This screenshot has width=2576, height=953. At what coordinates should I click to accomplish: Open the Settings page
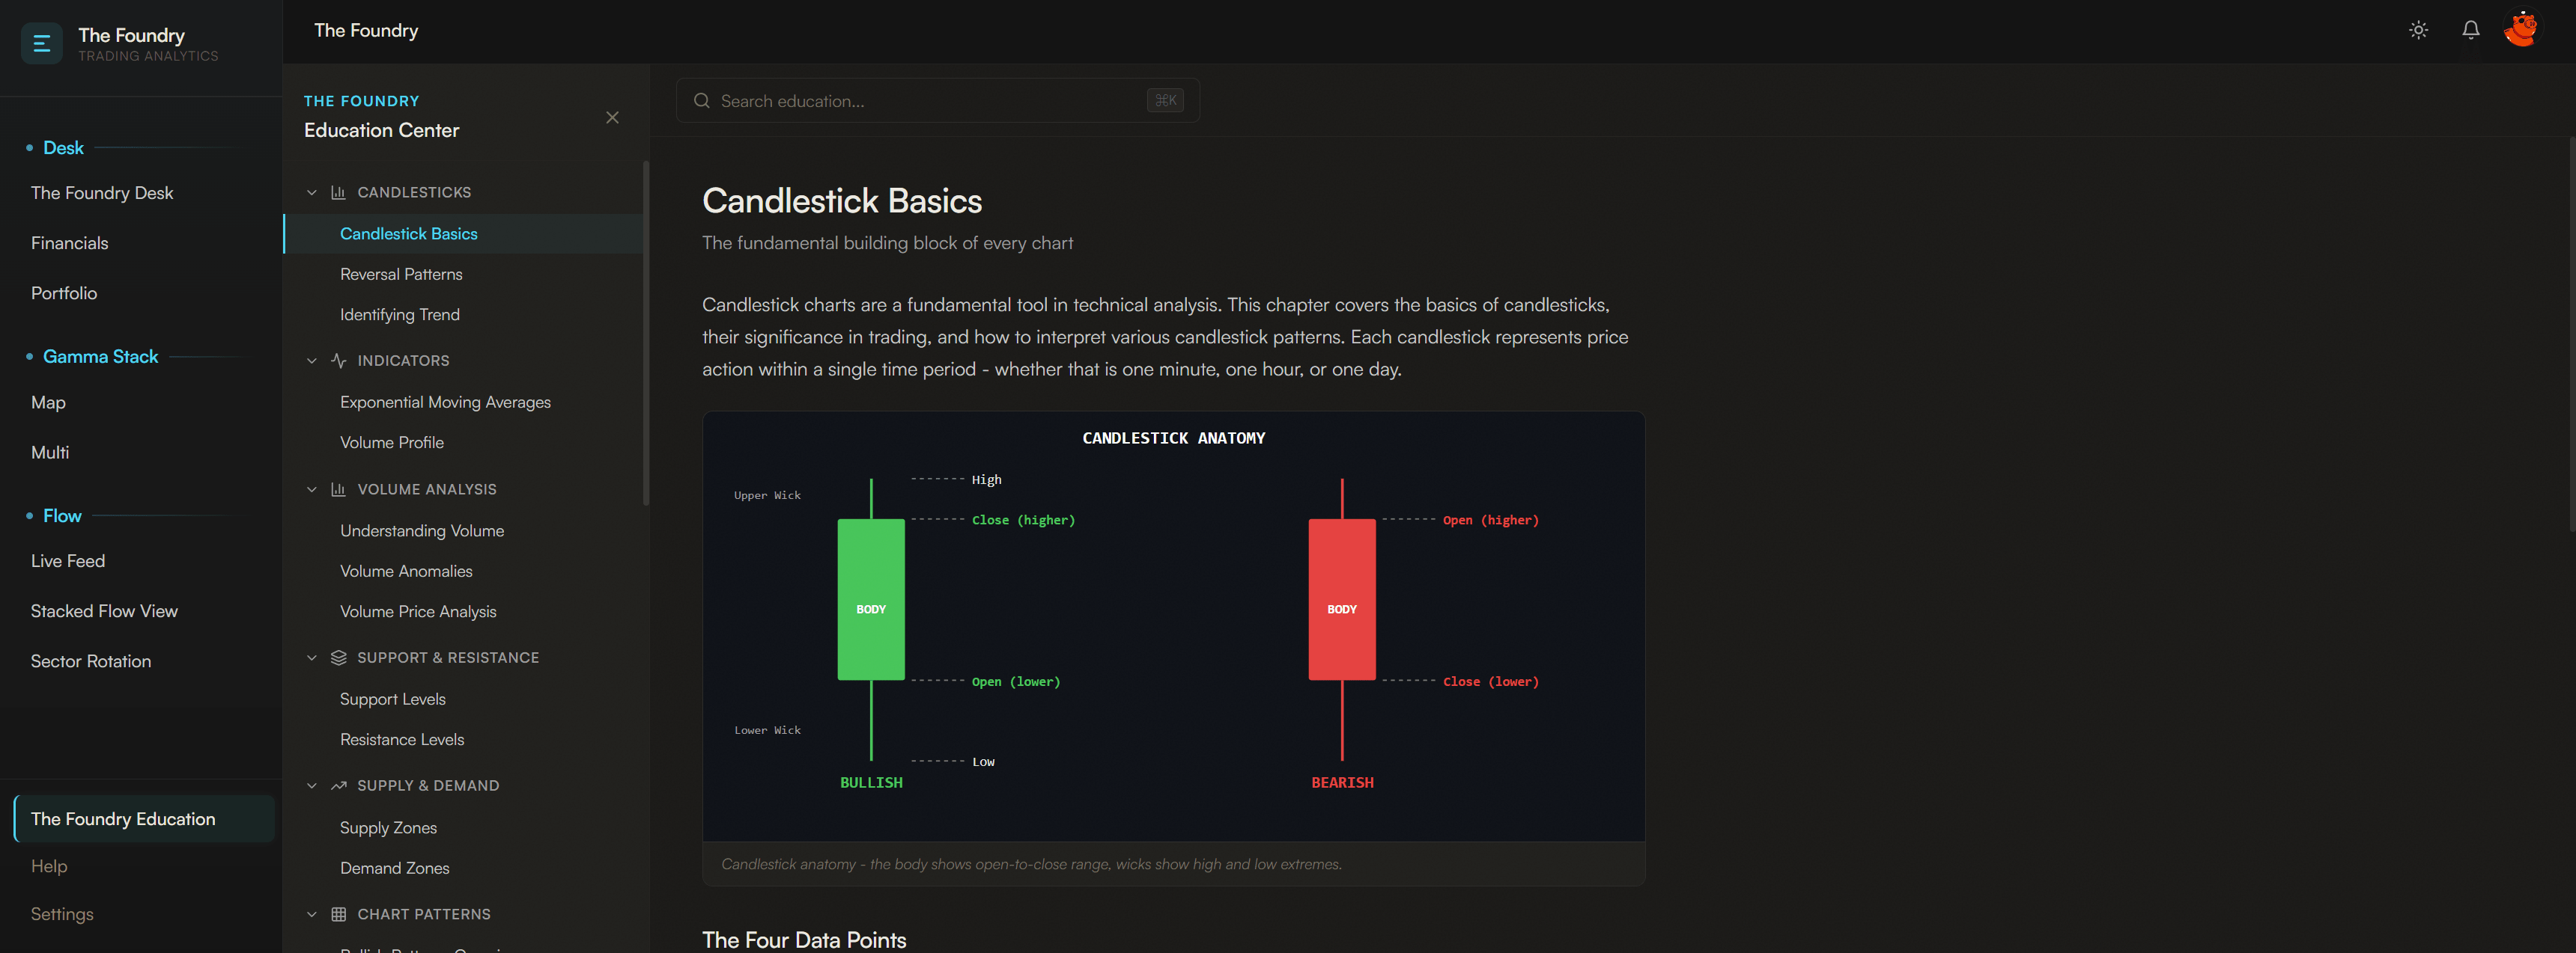click(x=62, y=914)
